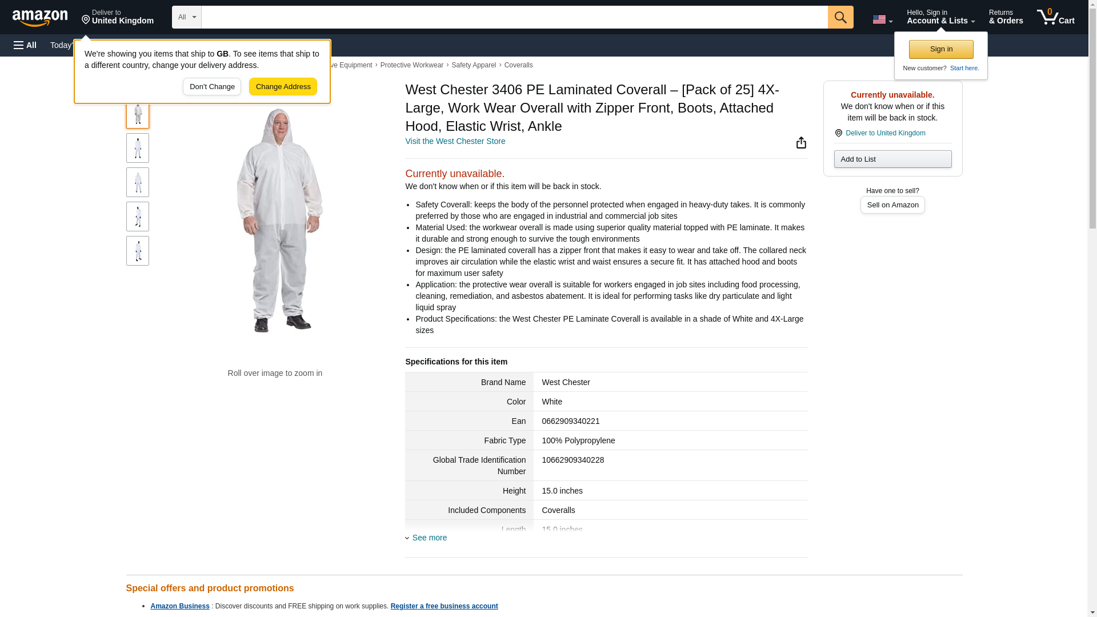This screenshot has width=1097, height=617.
Task: Click the Sign in button
Action: click(x=940, y=49)
